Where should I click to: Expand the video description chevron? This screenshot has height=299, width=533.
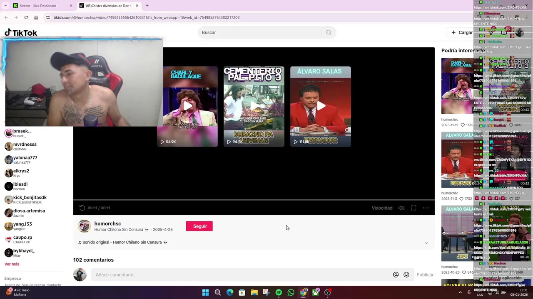coord(426,243)
